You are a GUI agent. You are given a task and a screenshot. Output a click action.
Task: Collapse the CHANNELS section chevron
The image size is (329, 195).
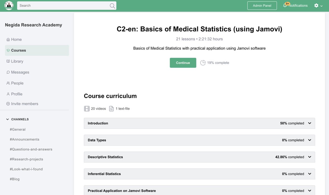coord(8,119)
